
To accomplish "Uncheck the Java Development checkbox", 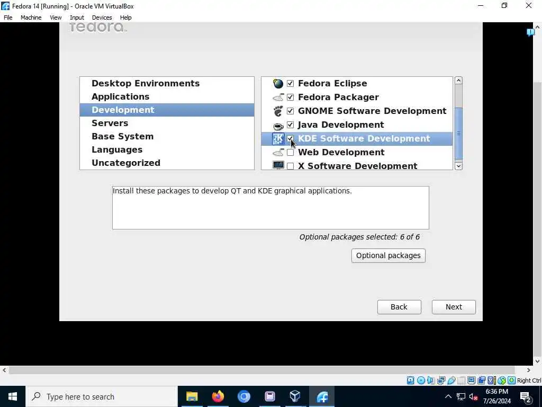I will click(291, 125).
